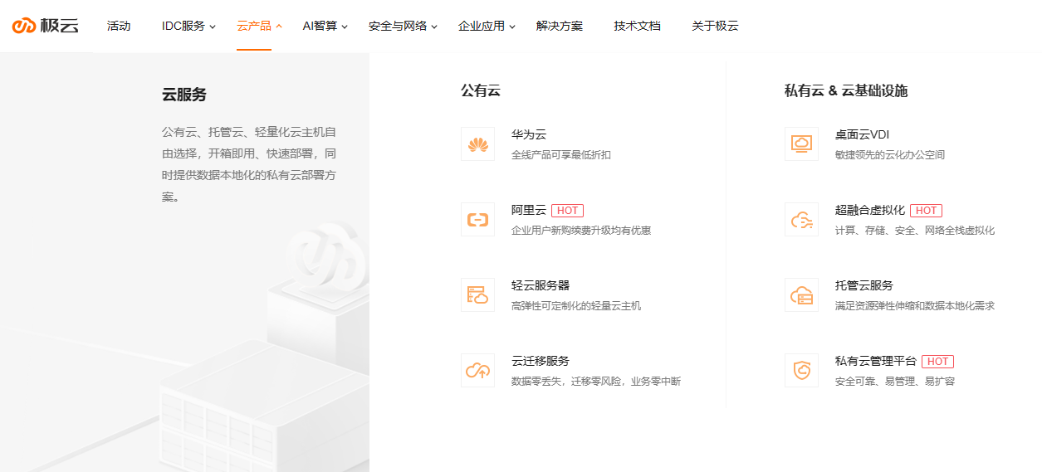Open the 活动 menu item
Image resolution: width=1042 pixels, height=472 pixels.
119,26
